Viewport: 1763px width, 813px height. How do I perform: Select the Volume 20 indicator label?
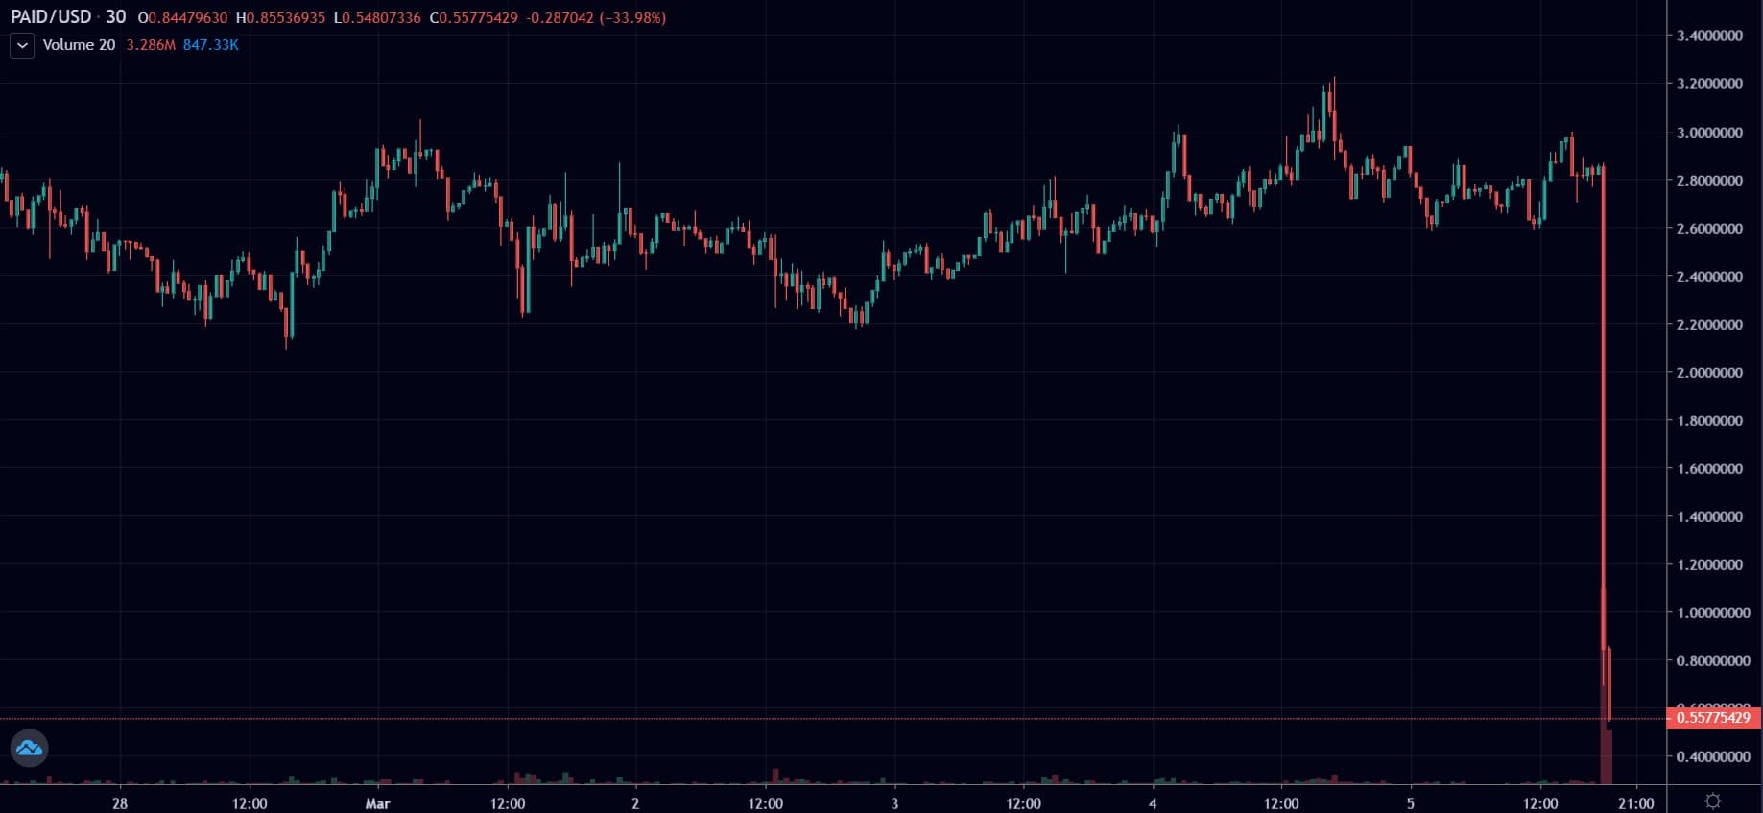coord(79,45)
